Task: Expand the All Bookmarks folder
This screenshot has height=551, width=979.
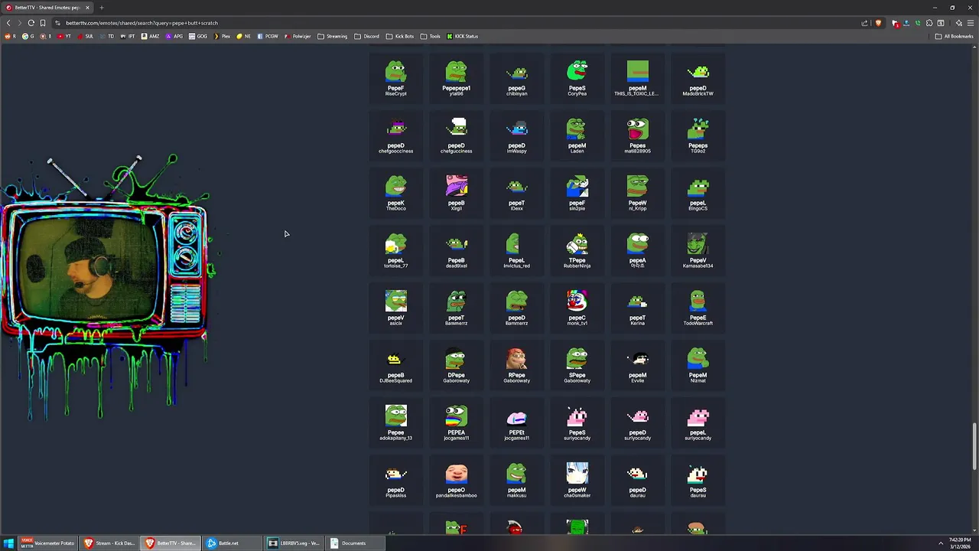Action: point(954,36)
